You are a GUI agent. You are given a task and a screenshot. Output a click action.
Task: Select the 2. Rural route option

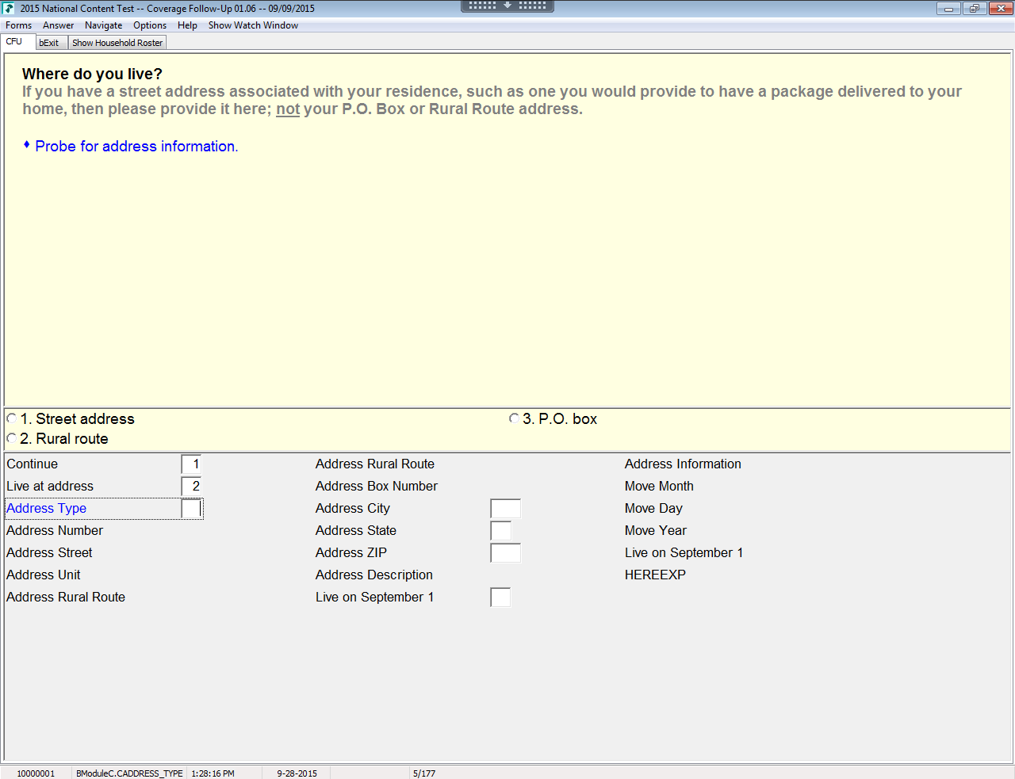click(11, 438)
